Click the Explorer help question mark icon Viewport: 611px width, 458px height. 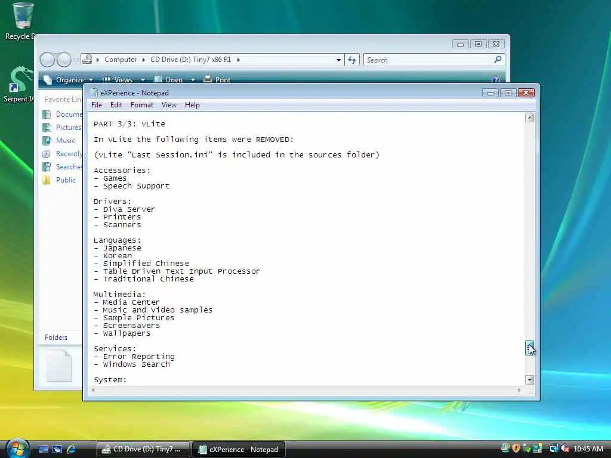(495, 79)
